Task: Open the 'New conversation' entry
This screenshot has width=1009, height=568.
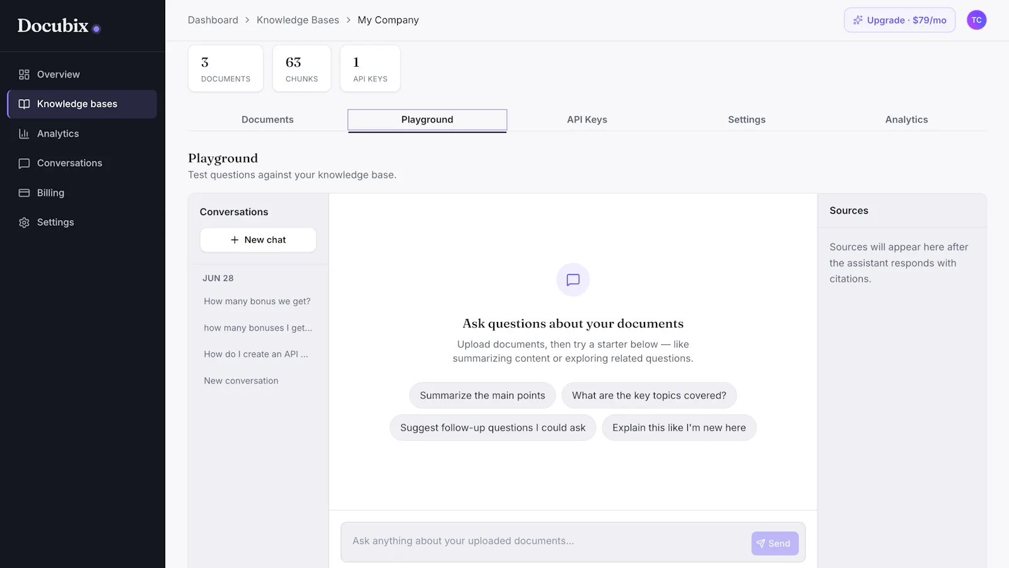Action: (x=257, y=381)
